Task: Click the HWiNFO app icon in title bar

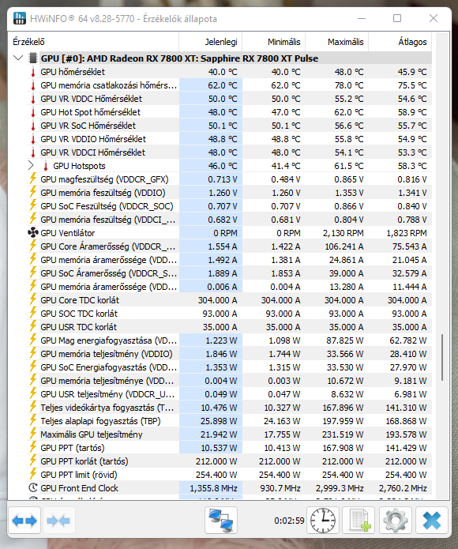Action: point(20,18)
